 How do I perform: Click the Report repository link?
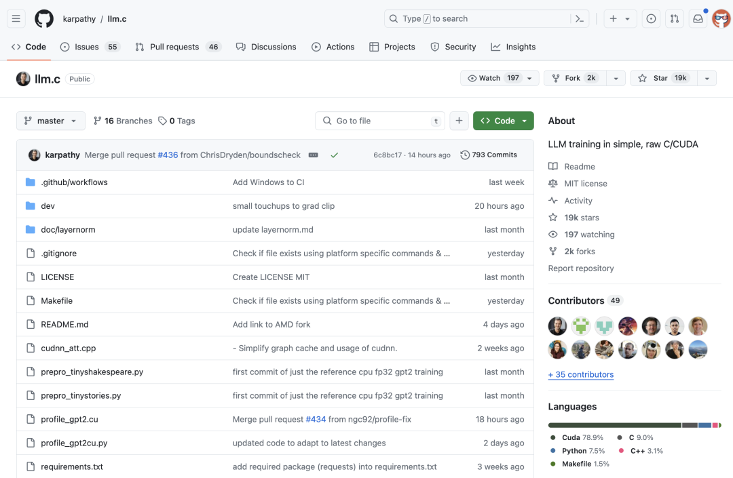point(581,268)
